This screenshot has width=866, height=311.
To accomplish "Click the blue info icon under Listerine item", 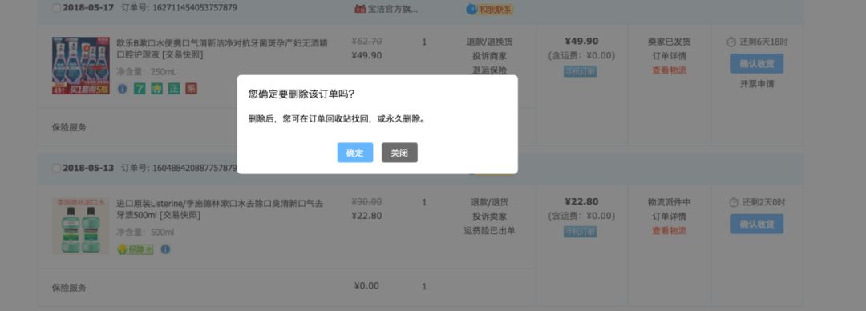I will pos(165,249).
